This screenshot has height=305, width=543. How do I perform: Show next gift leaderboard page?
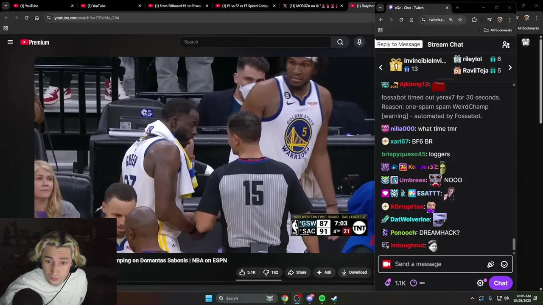510,68
